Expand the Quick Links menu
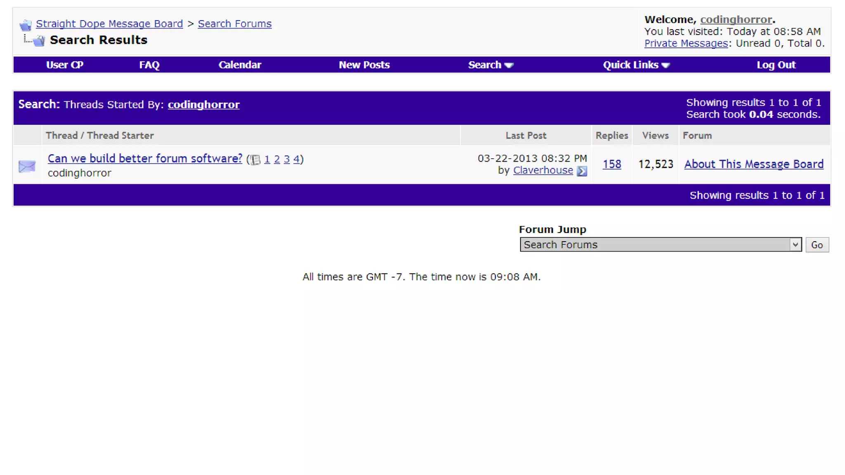 pos(636,65)
